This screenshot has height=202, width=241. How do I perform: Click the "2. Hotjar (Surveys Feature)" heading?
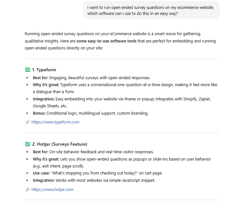pos(59,144)
